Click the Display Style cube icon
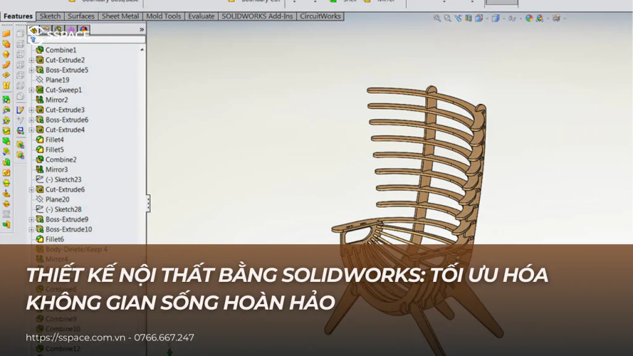This screenshot has height=356, width=633. (495, 18)
